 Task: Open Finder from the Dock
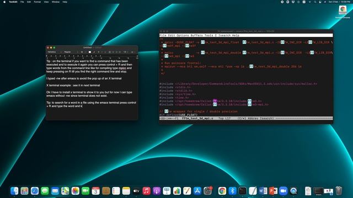click(x=14, y=191)
